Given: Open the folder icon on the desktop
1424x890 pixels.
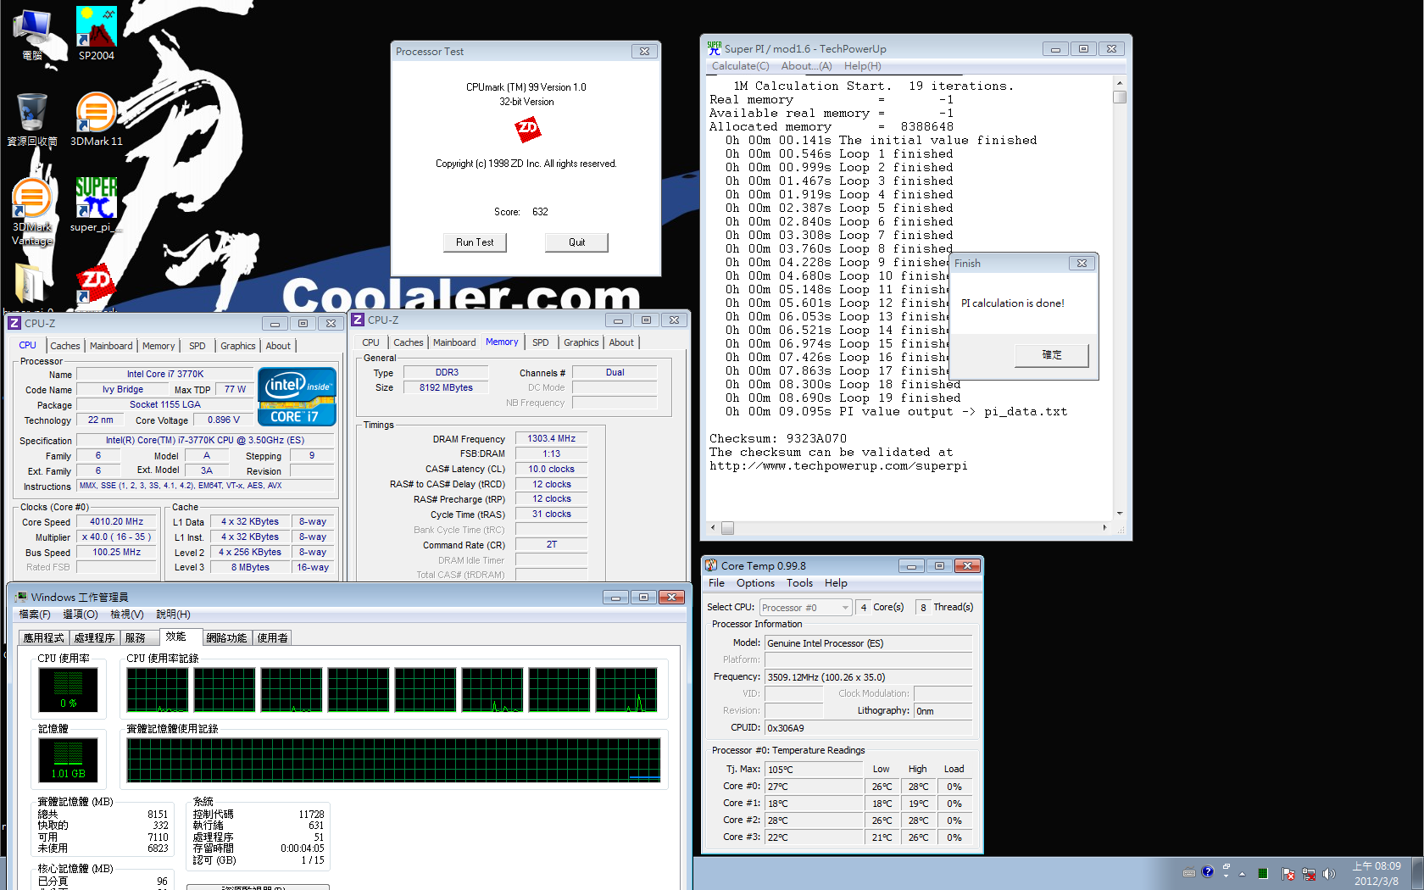Looking at the screenshot, I should click(31, 284).
